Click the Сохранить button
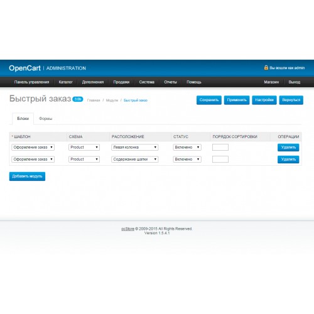The width and height of the screenshot is (314, 314). point(209,100)
